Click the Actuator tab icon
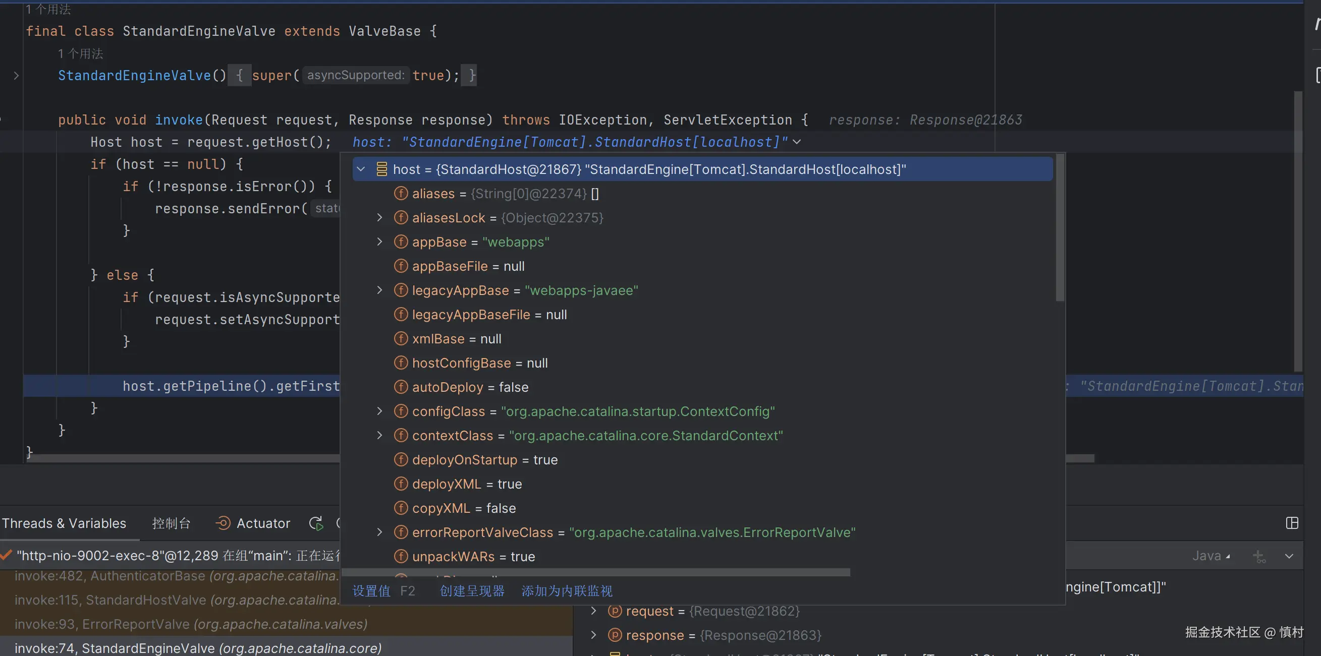The width and height of the screenshot is (1321, 656). 223,523
